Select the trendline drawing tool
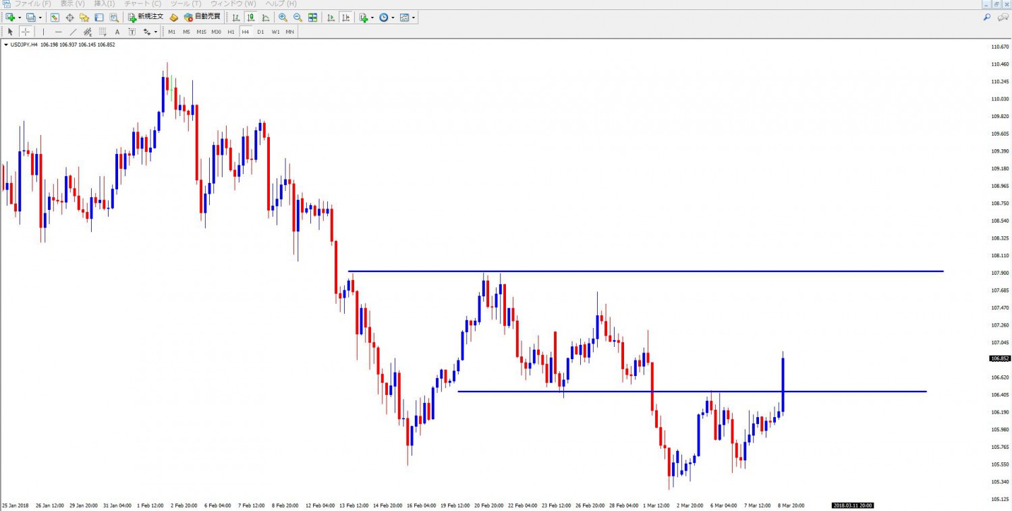Screen dimensions: 1012x511 pos(74,32)
